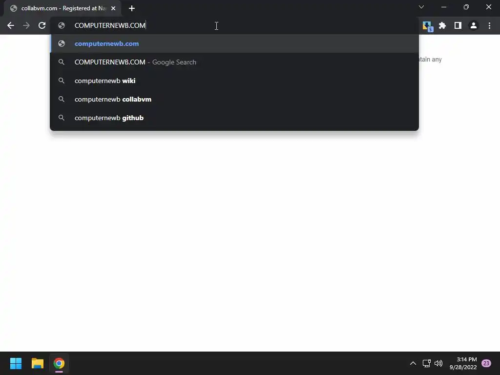Open the tab search chevron
The height and width of the screenshot is (375, 500).
coord(421,7)
